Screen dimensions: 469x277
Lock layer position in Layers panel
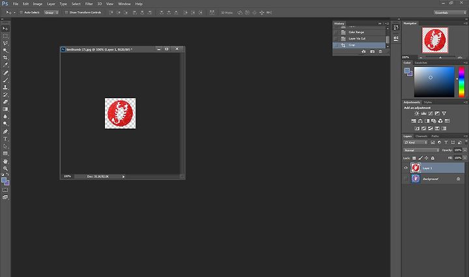pos(427,158)
